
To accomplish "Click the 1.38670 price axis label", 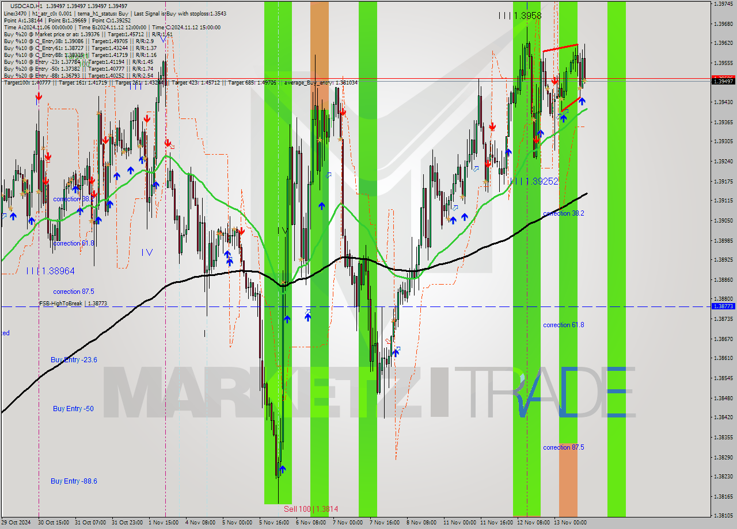I will (723, 339).
